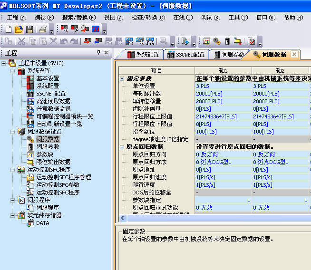Select the DATA device memory item
311x270 pixels.
click(x=42, y=223)
